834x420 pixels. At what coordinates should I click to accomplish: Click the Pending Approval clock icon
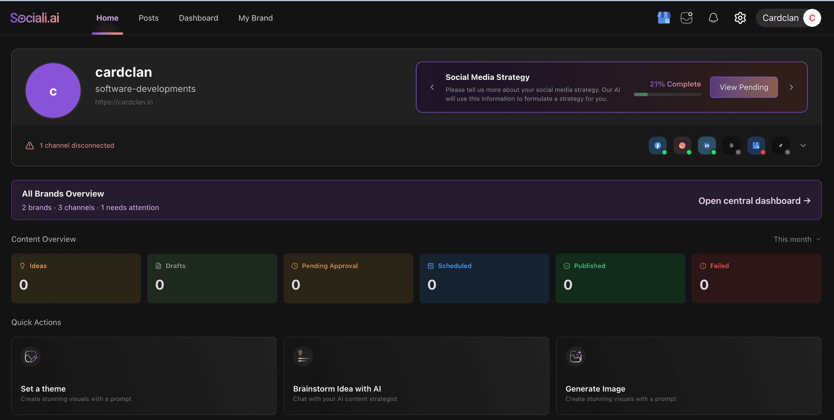click(294, 266)
